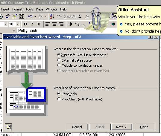161x136 pixels.
Task: Click the formula bar equals sign
Action: click(x=14, y=31)
